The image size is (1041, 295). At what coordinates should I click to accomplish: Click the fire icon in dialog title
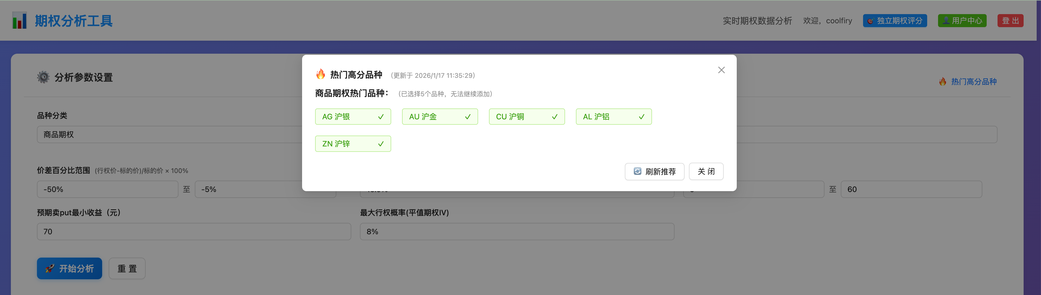pyautogui.click(x=321, y=74)
